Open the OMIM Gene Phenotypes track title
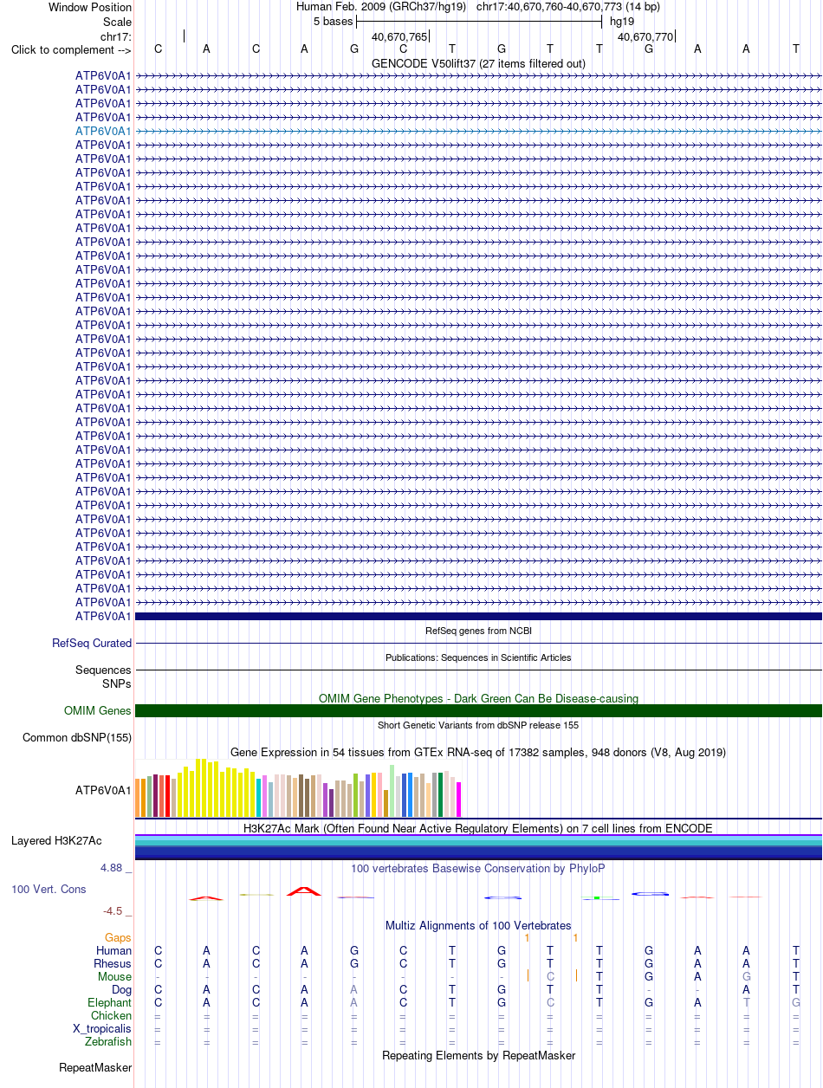 pyautogui.click(x=478, y=698)
